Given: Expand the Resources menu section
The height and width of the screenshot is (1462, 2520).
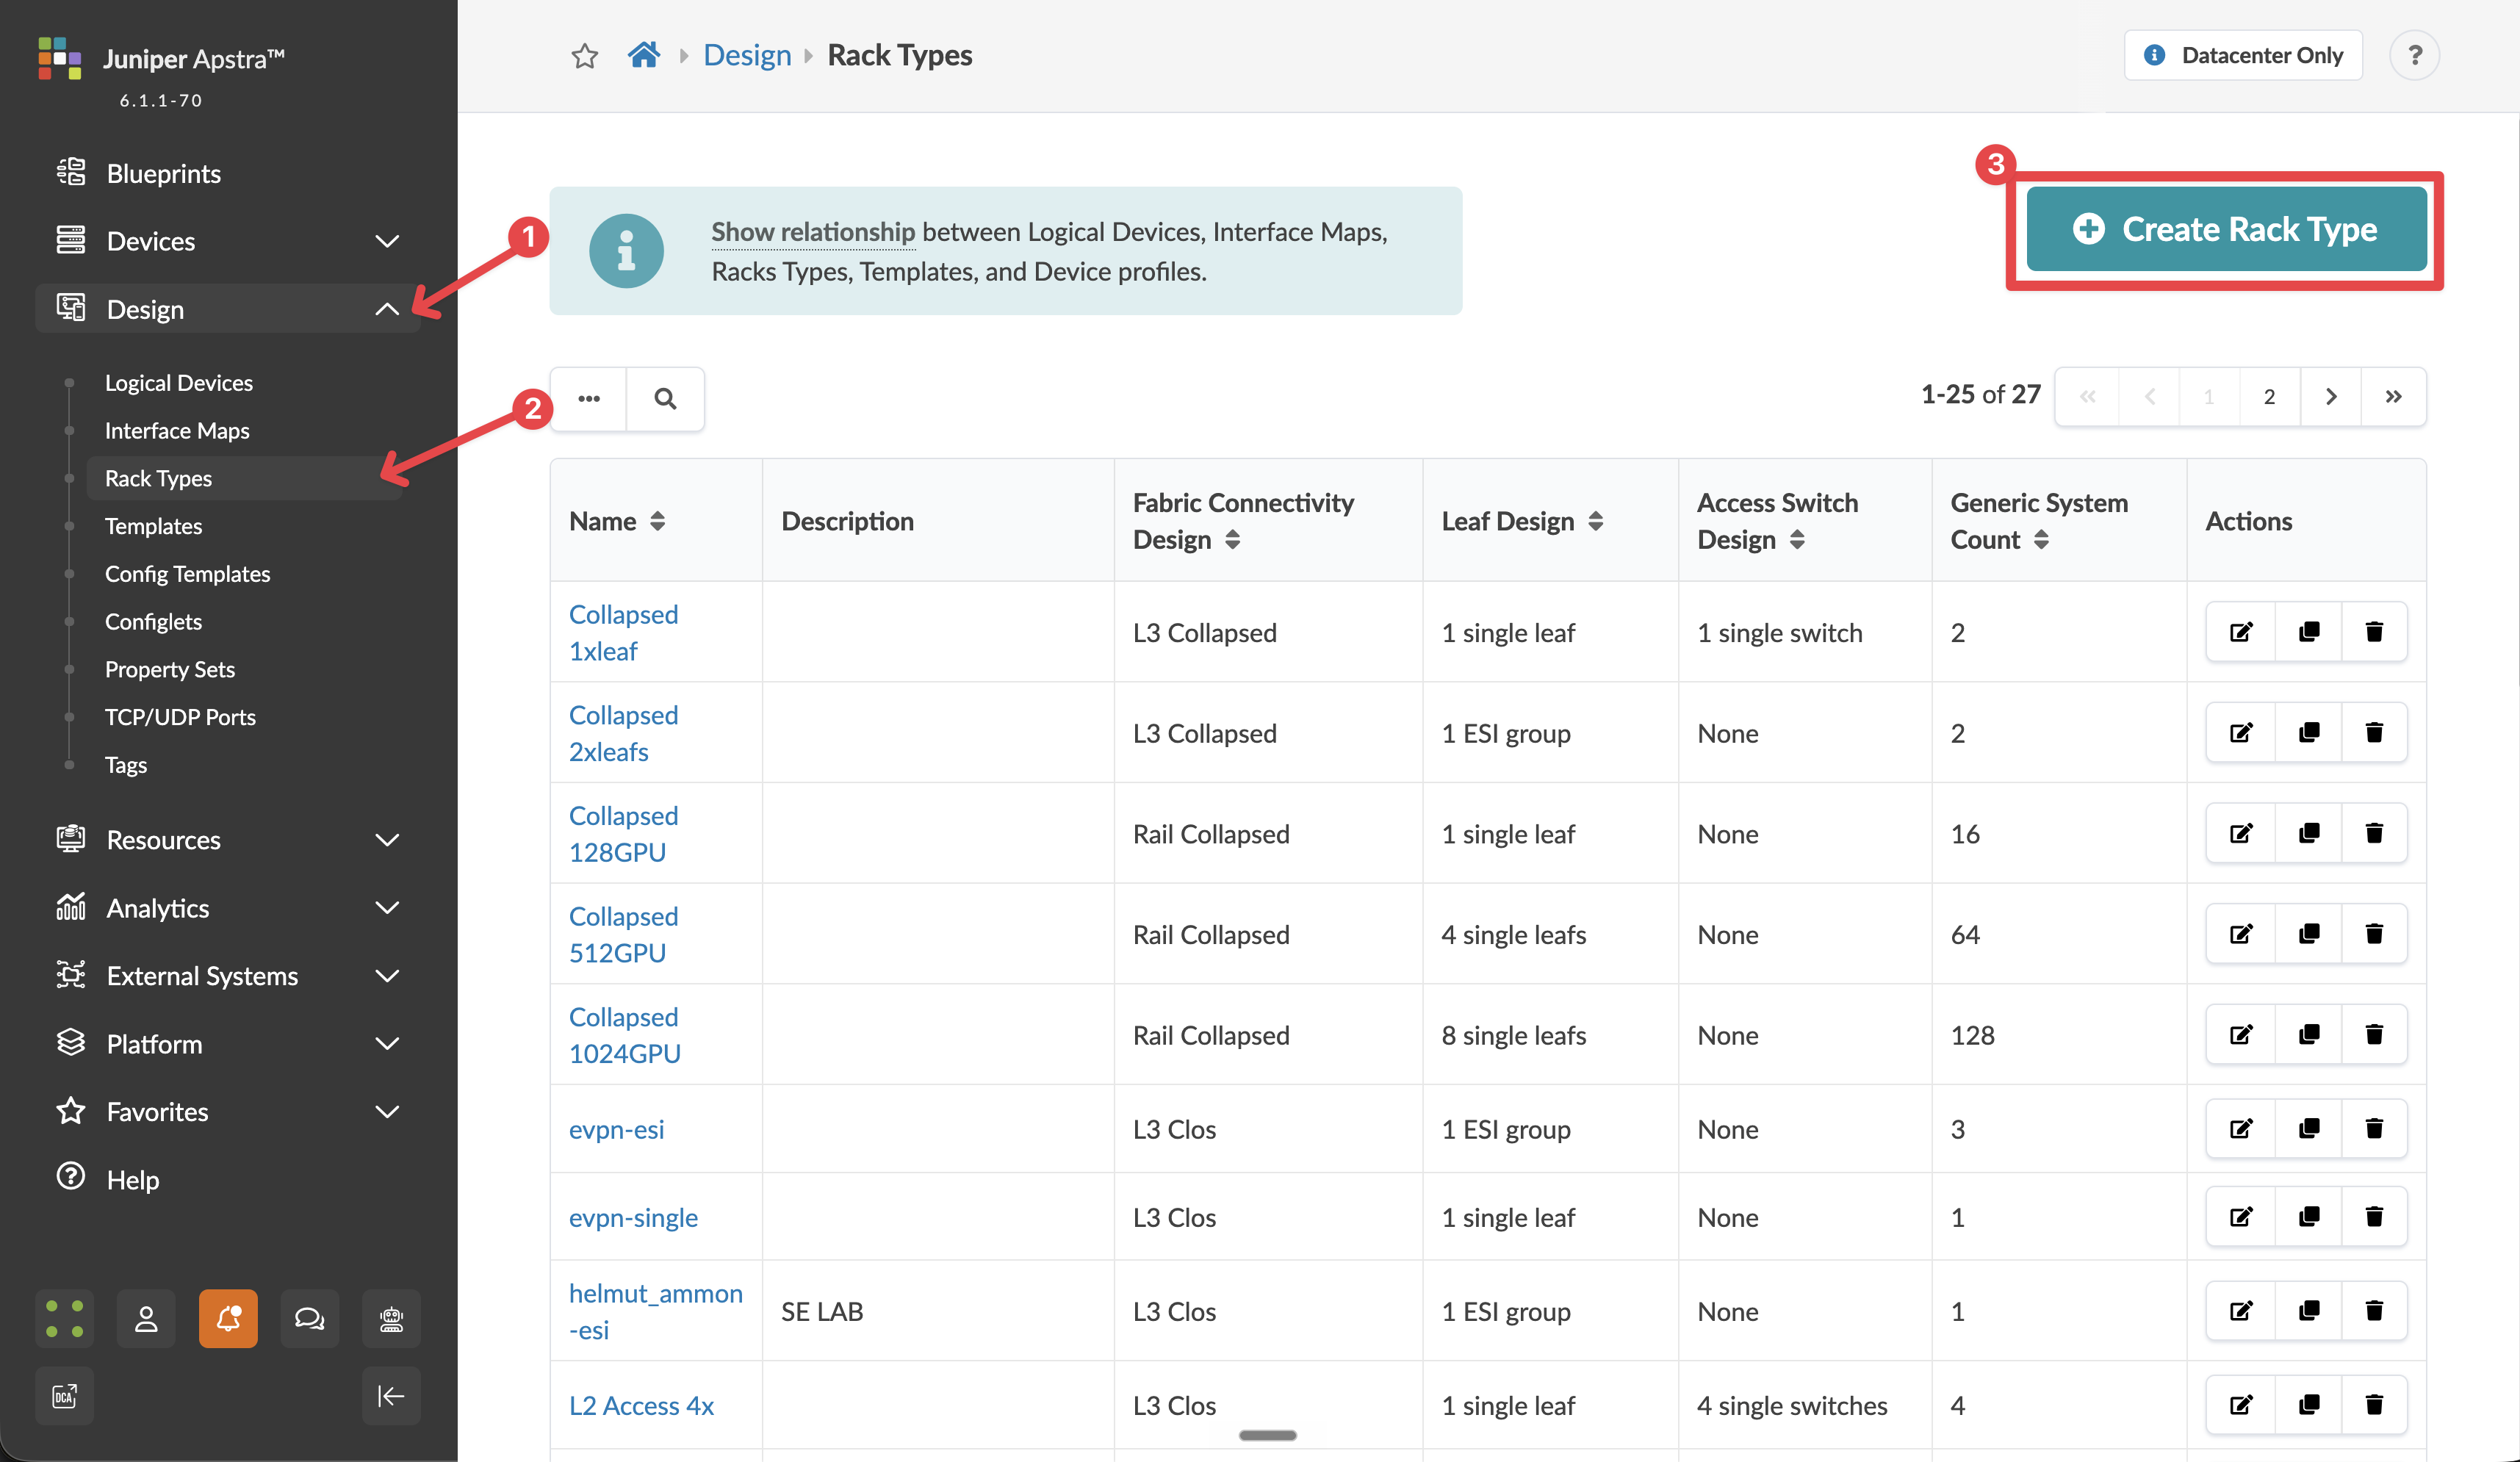Looking at the screenshot, I should pyautogui.click(x=228, y=839).
